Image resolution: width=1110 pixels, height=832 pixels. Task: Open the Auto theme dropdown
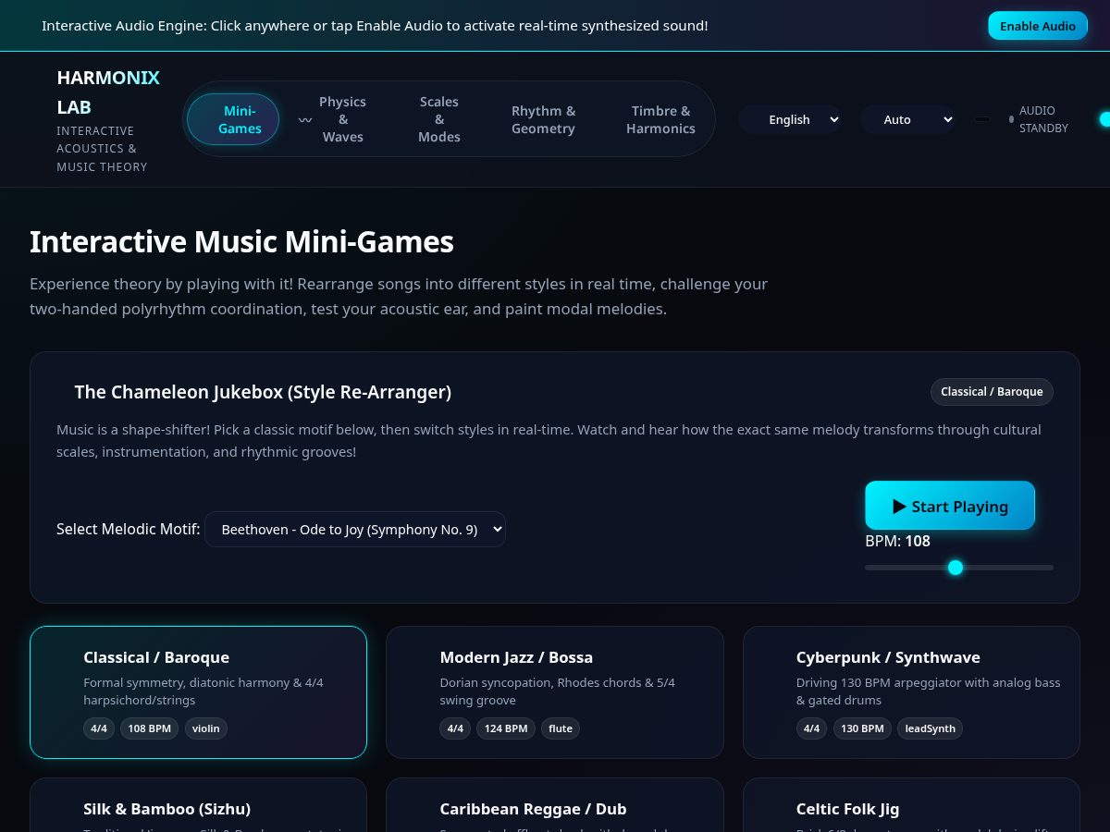pyautogui.click(x=907, y=119)
